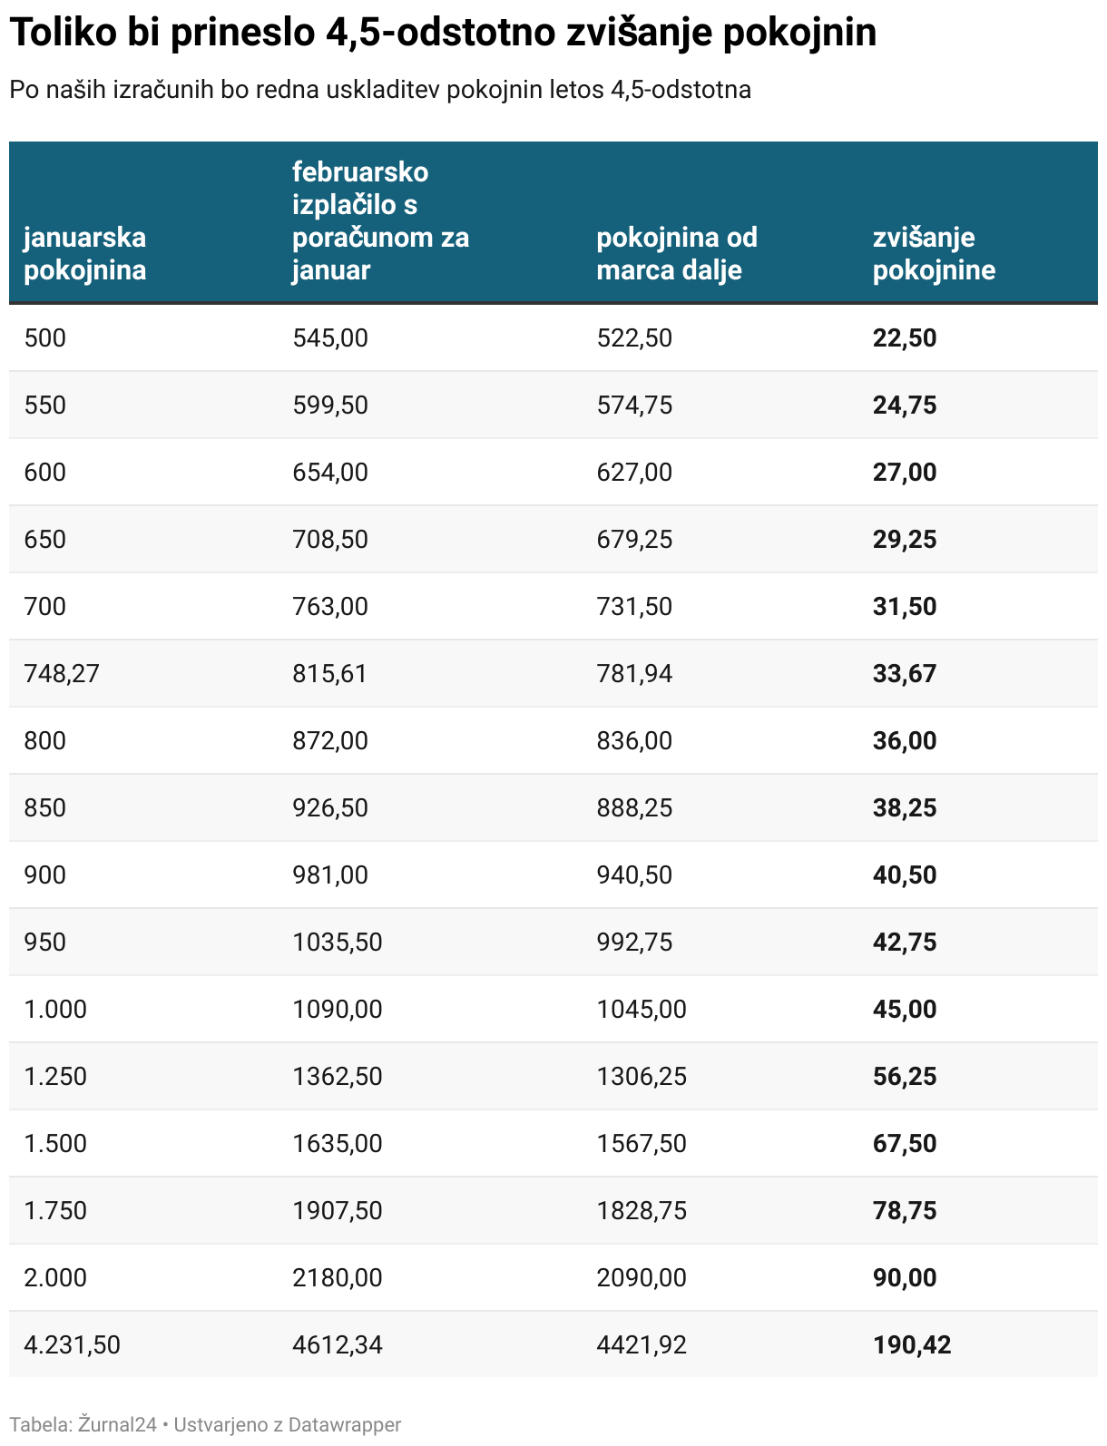
Task: Click the 4.231,50 pension value in last row
Action: (x=72, y=1344)
